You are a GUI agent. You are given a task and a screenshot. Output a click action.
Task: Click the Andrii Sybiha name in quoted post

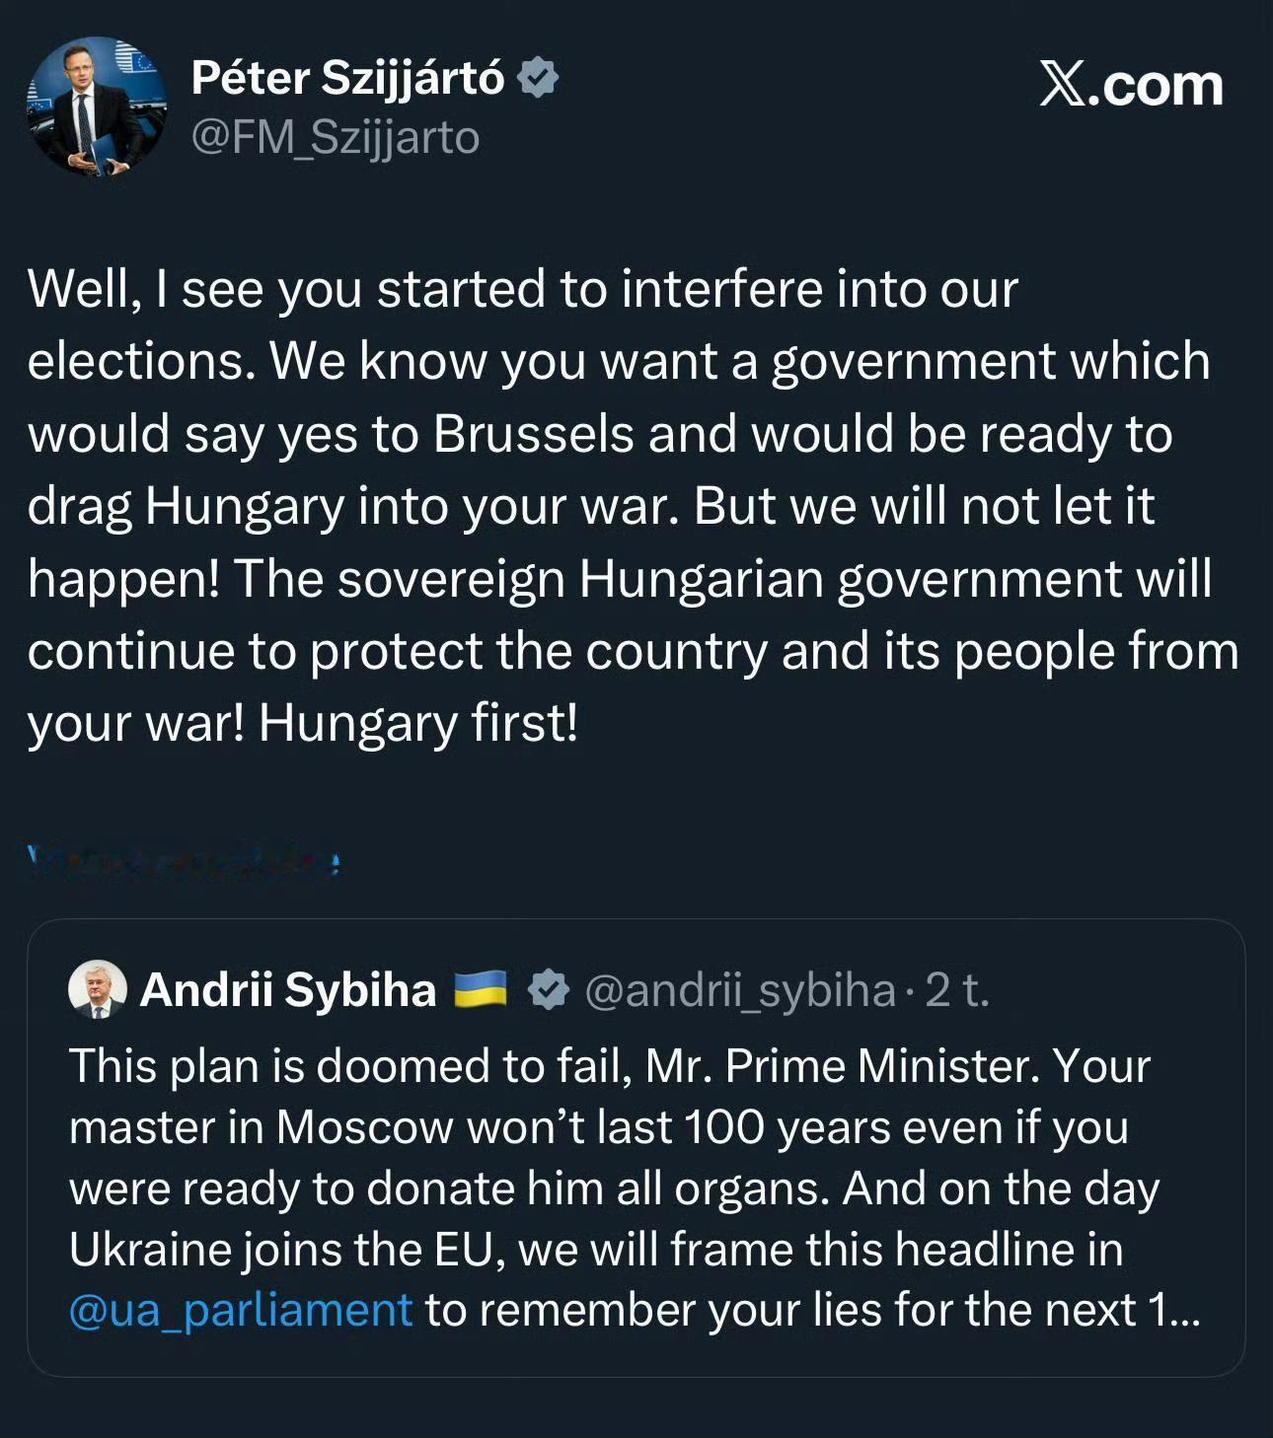point(288,989)
